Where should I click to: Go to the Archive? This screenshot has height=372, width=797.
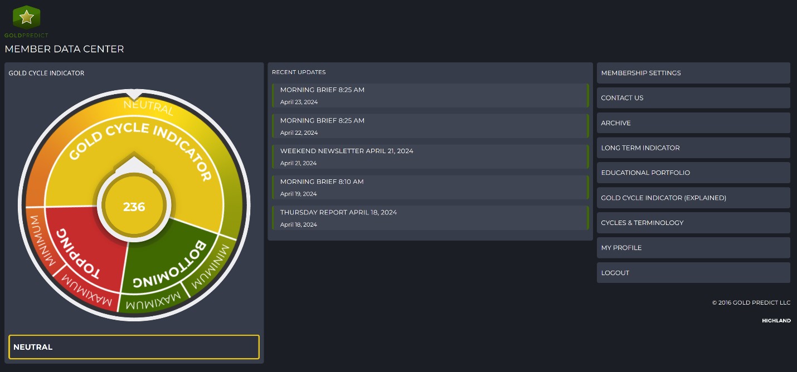[693, 123]
